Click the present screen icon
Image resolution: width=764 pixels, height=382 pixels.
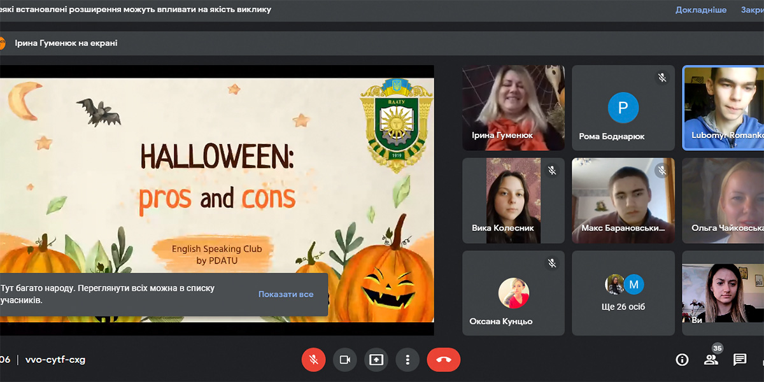[376, 360]
